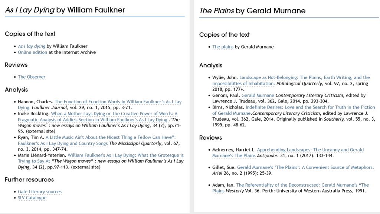
Task: Open Genoni's 'Gerald Murnane' article link
Action: pos(258,96)
